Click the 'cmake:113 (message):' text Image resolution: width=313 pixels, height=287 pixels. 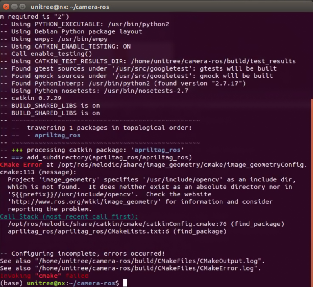[38, 172]
